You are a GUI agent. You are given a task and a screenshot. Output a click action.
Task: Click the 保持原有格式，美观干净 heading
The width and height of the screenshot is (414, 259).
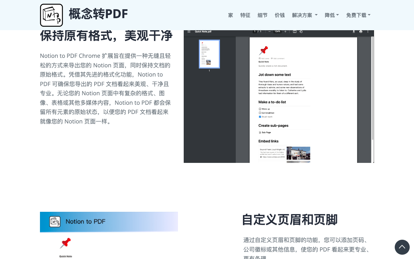click(106, 36)
